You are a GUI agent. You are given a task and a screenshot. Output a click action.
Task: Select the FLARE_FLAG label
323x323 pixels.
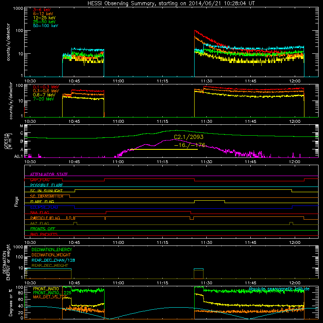coord(42,201)
